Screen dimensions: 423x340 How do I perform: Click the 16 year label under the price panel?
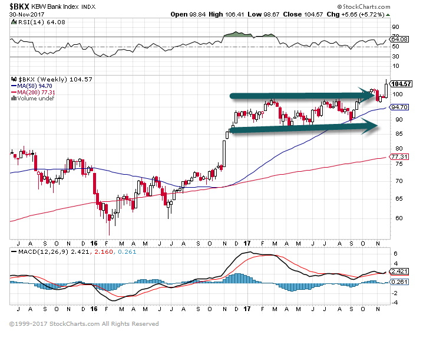click(94, 244)
